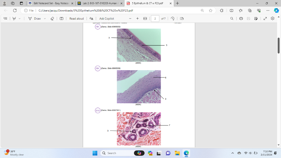Show hidden icons chevron in system tray
281x158 pixels.
pyautogui.click(x=232, y=153)
